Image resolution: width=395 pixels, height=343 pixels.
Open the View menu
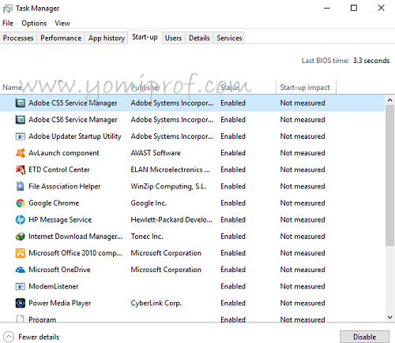(62, 23)
